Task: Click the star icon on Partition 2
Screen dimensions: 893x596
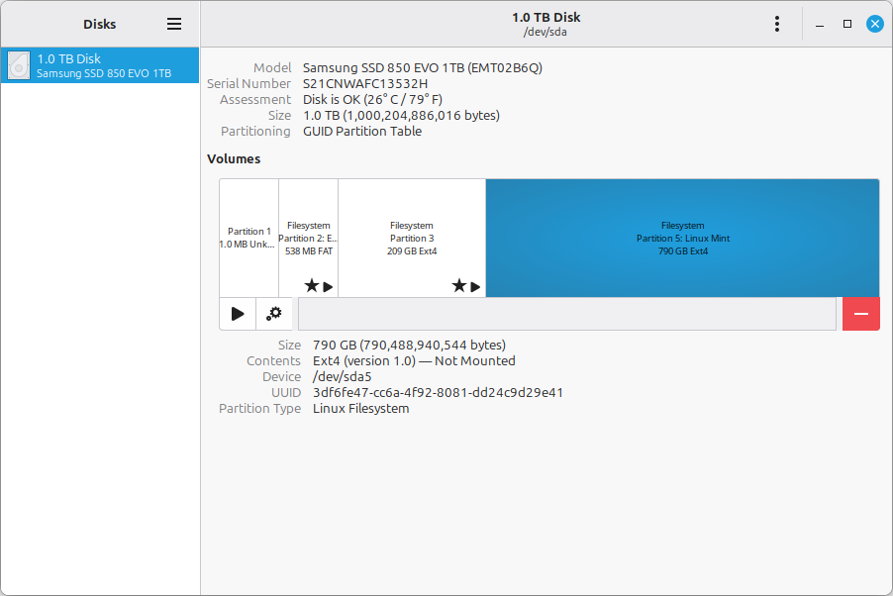Action: click(312, 285)
